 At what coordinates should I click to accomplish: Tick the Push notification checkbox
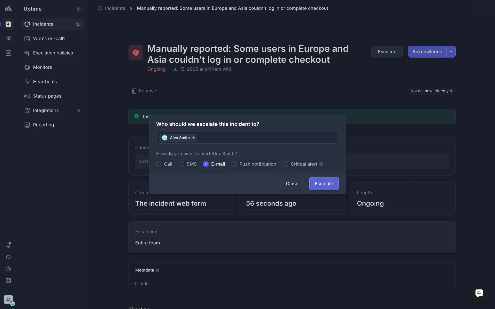[x=234, y=164]
